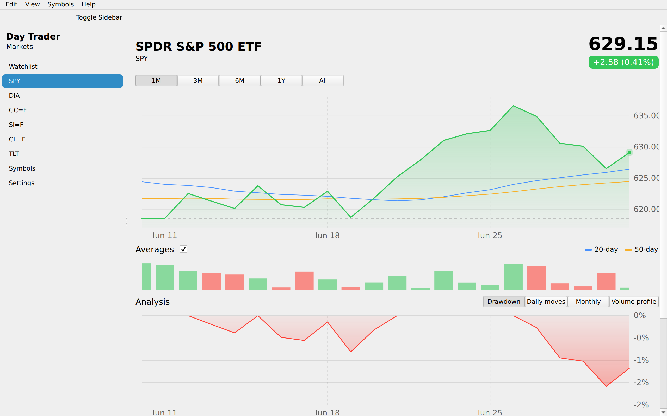
Task: Click the 0% drawdown axis label
Action: pyautogui.click(x=640, y=316)
